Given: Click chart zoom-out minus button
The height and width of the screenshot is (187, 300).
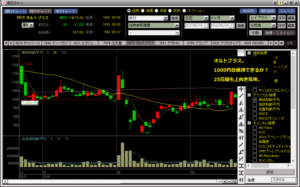Looking at the screenshot, I should (x=230, y=182).
